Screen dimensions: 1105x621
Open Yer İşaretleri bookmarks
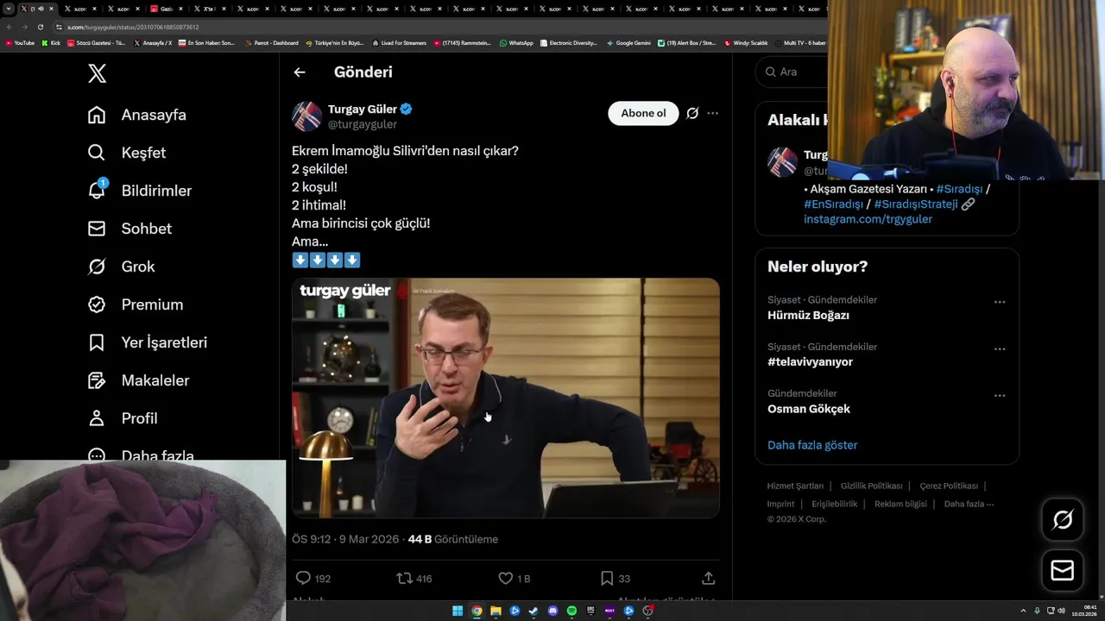(x=148, y=342)
